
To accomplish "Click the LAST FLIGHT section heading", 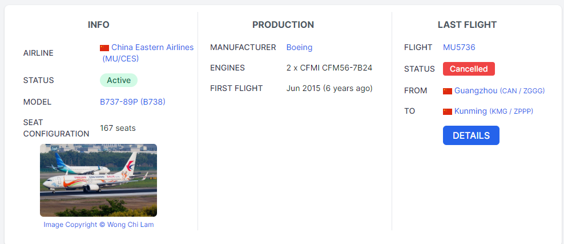I will 467,25.
